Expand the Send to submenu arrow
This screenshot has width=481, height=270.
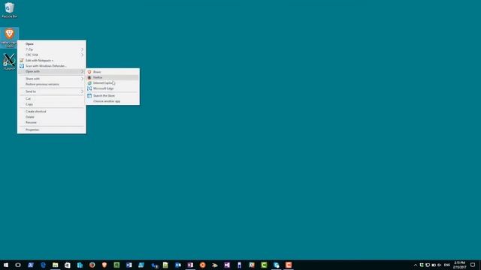click(x=82, y=91)
